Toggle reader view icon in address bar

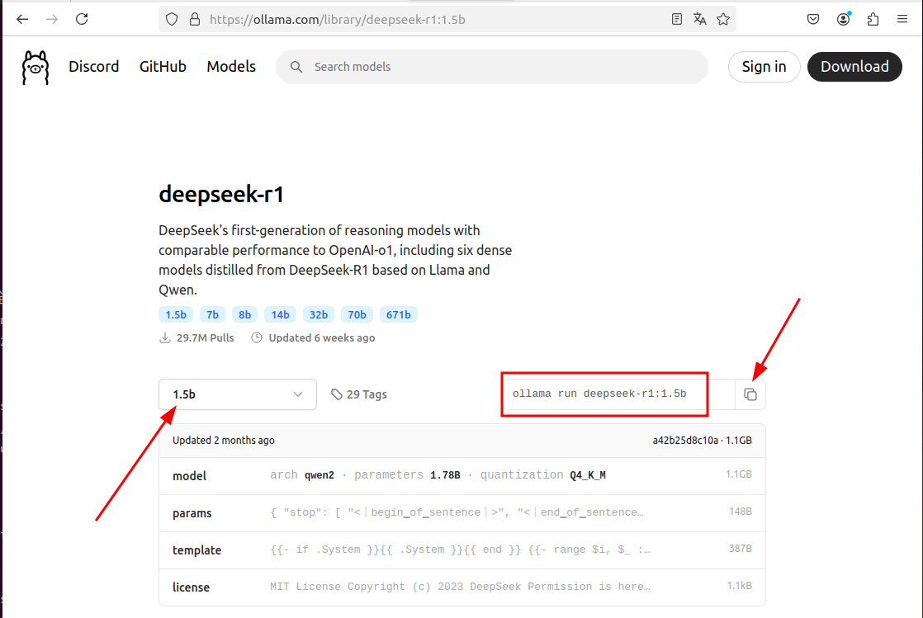point(677,20)
